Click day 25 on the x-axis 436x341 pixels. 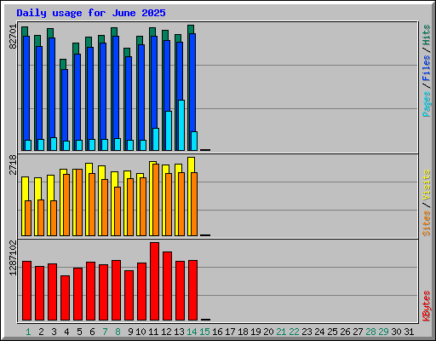point(332,332)
